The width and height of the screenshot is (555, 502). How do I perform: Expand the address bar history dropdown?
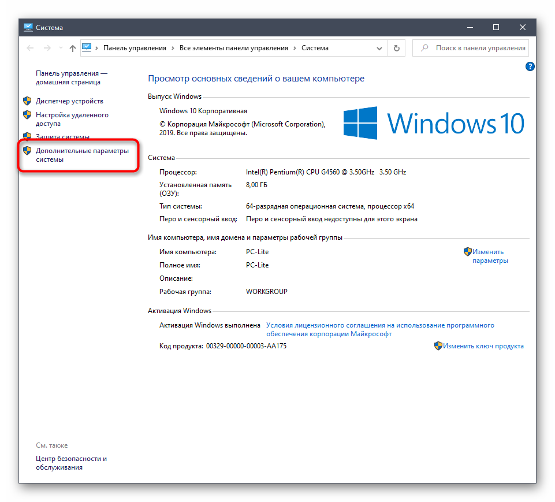point(381,49)
